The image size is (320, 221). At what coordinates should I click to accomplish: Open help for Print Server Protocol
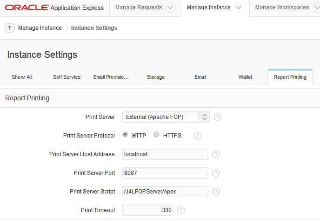pos(197,136)
